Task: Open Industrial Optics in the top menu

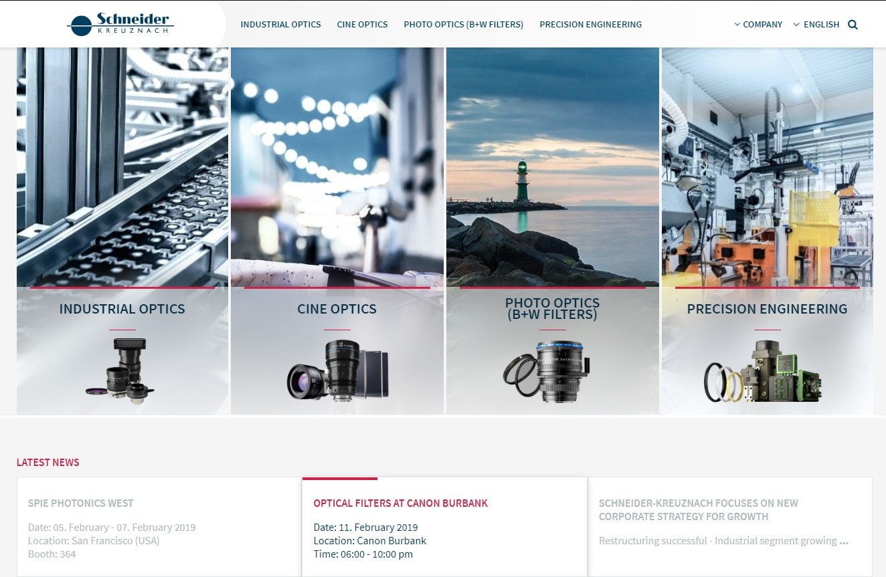Action: [281, 25]
